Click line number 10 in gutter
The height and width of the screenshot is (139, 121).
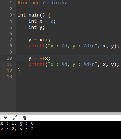(9, 58)
